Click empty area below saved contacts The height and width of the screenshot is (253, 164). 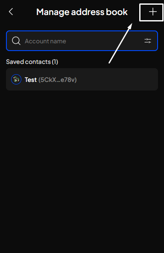(82, 161)
